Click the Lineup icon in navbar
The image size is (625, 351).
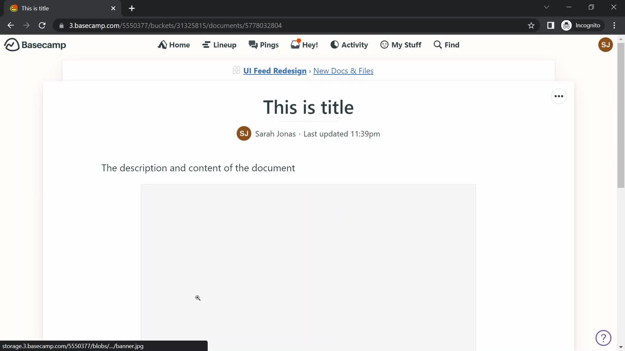pyautogui.click(x=206, y=45)
